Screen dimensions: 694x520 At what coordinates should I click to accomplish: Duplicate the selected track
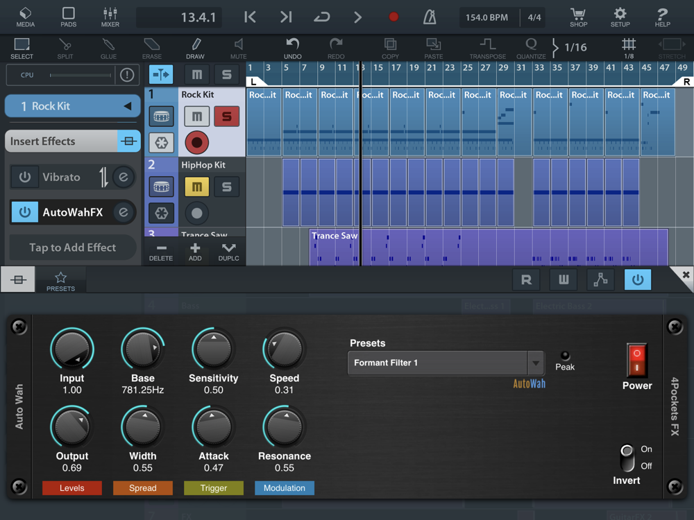coord(229,252)
